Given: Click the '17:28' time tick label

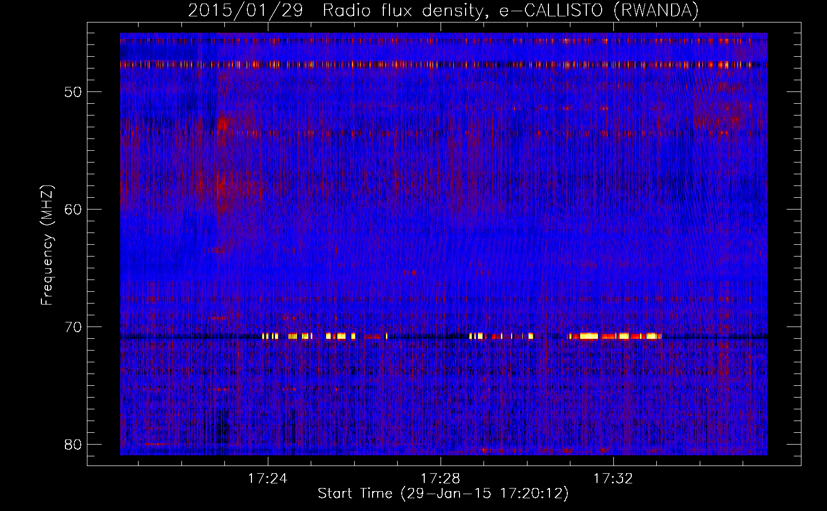Looking at the screenshot, I should click(440, 479).
